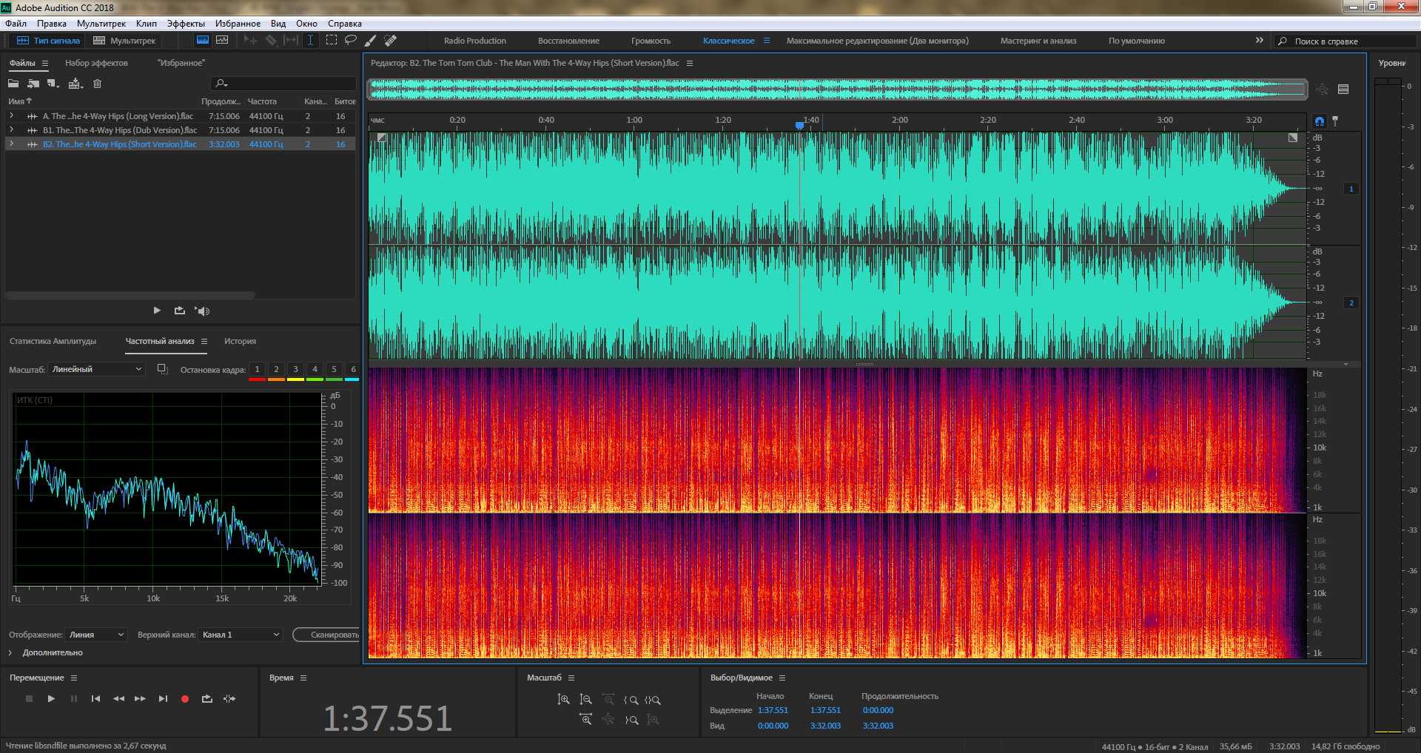This screenshot has height=753, width=1421.
Task: Click the Тип сигнала view button
Action: [x=49, y=41]
